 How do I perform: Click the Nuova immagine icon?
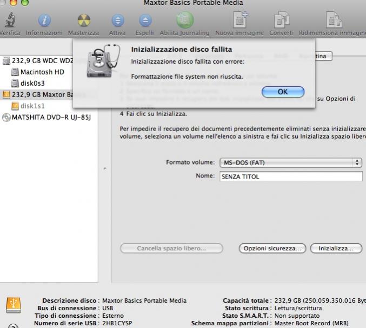coord(240,19)
